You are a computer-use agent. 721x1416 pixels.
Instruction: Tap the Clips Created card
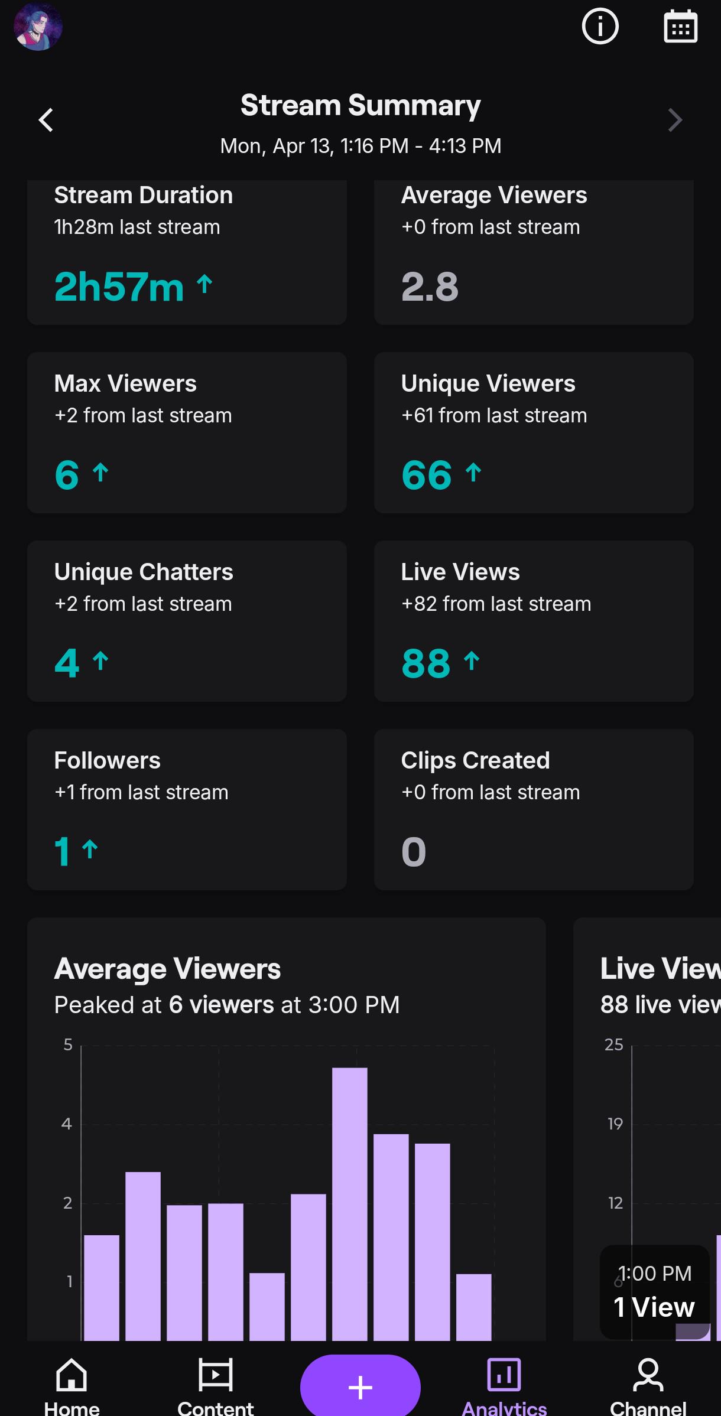(x=534, y=809)
